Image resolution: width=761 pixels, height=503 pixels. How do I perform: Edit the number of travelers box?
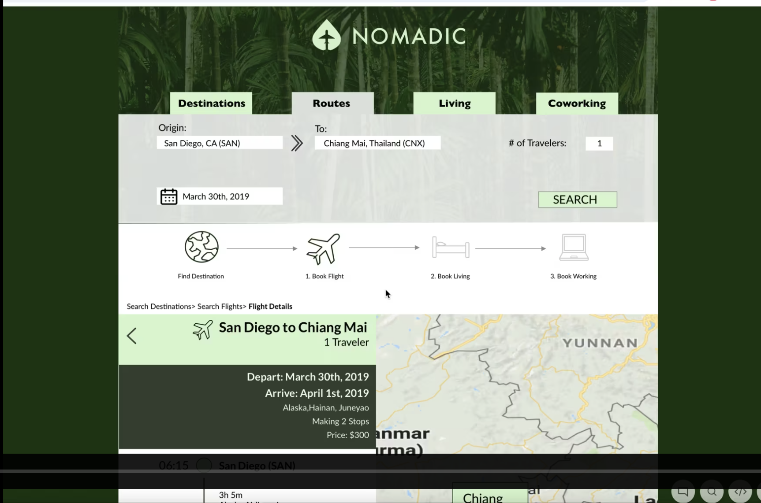point(599,143)
